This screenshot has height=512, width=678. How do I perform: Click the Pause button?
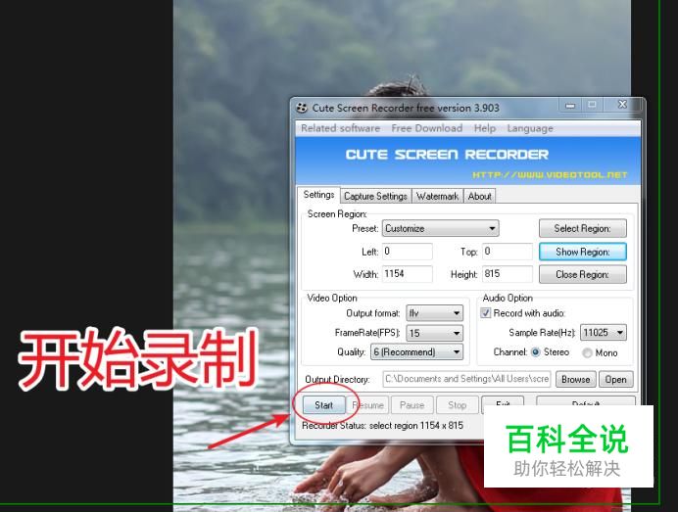(412, 405)
